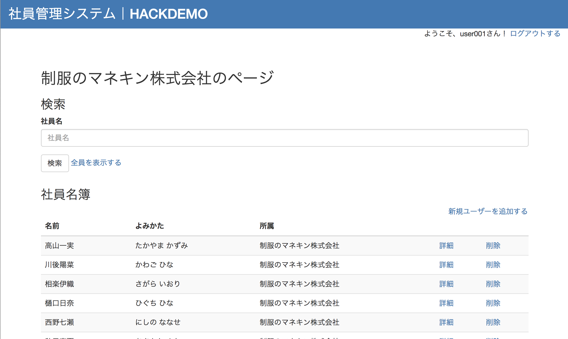The image size is (568, 339).
Task: Click 削除 for 川後陽菜
Action: click(493, 265)
